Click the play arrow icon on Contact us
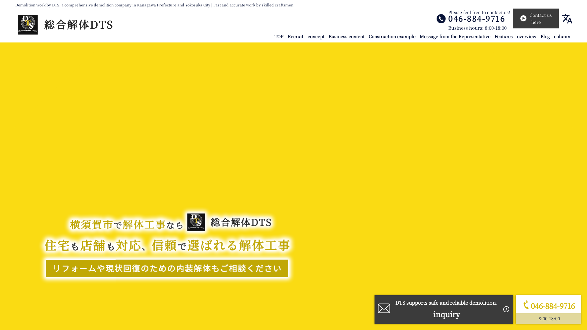587x330 pixels. click(523, 18)
